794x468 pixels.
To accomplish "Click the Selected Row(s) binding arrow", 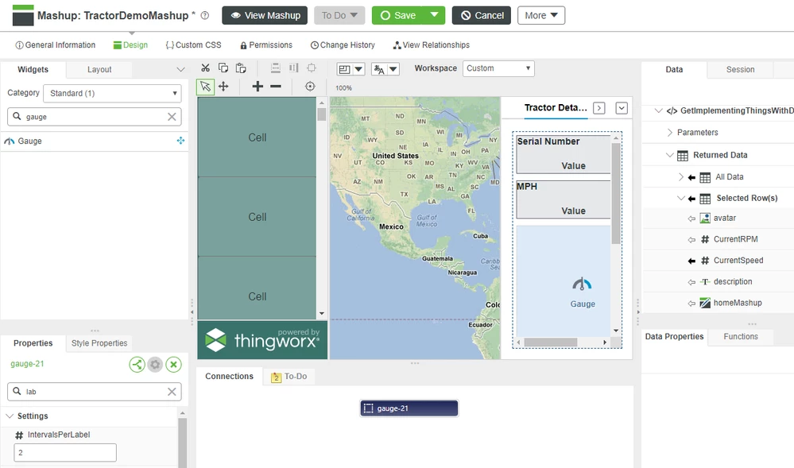I will click(691, 199).
